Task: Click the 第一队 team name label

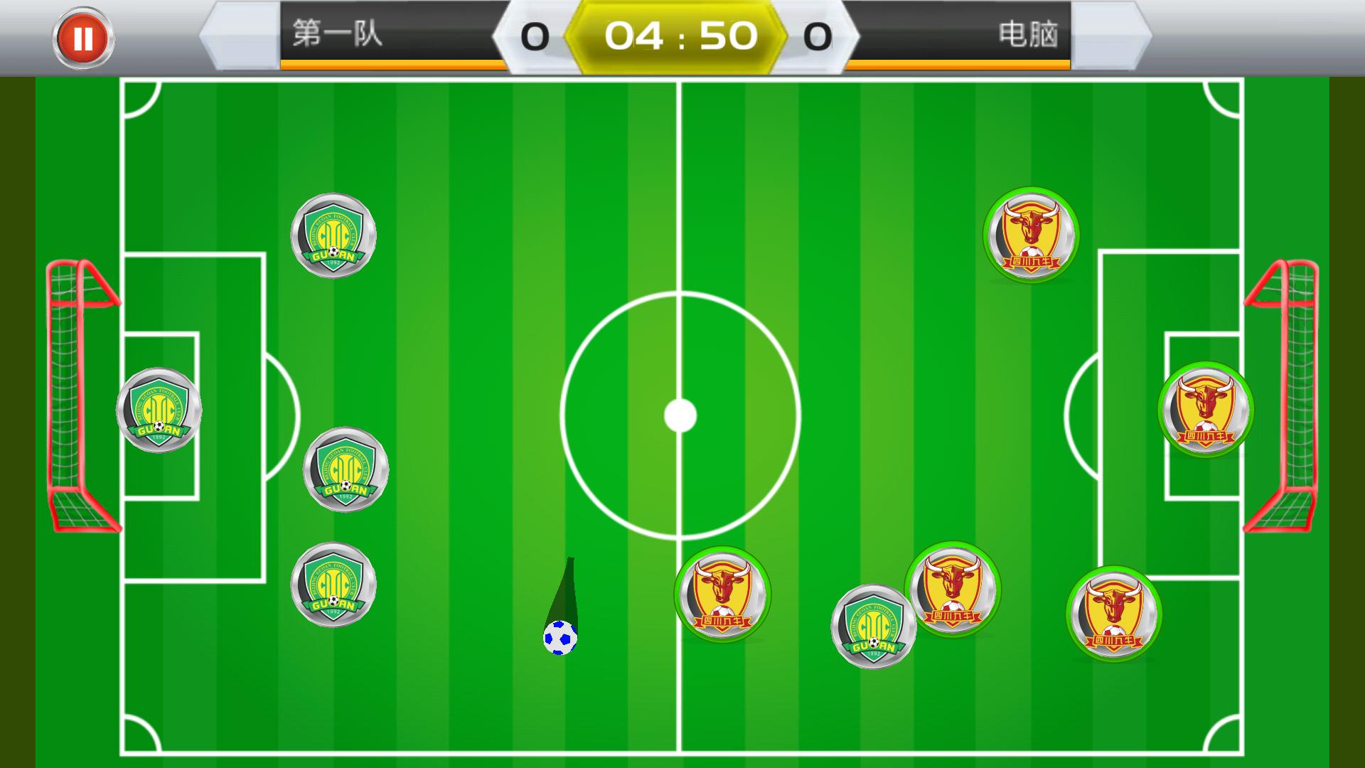Action: 338,33
